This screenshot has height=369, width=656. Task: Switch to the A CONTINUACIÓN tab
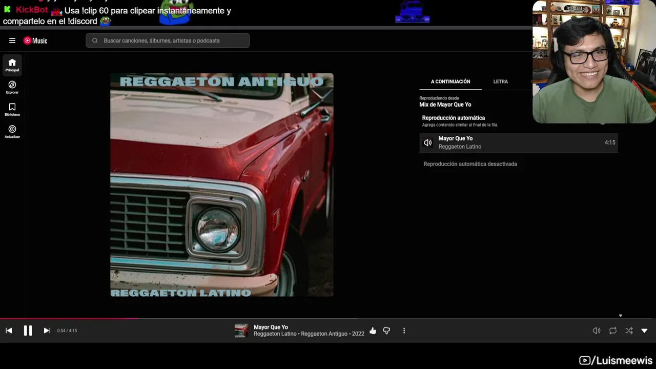[450, 81]
